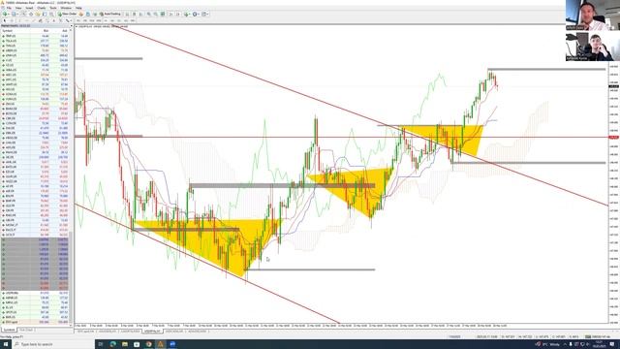Switch timeframe to D1
The height and width of the screenshot is (349, 620).
point(119,20)
